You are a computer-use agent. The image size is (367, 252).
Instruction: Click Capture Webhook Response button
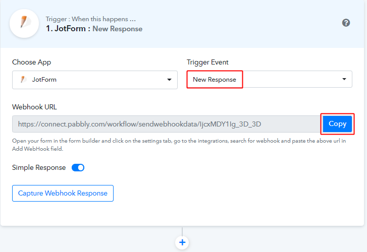pos(63,194)
